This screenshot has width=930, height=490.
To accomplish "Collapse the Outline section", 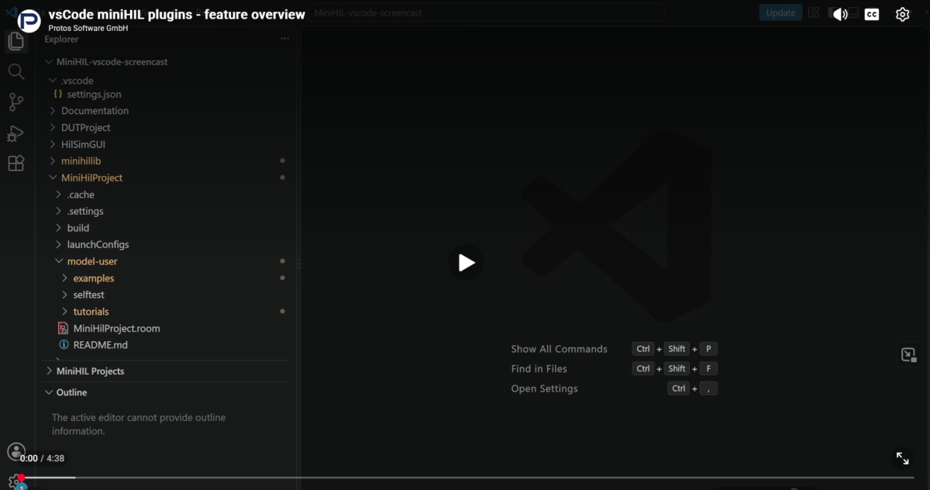I will 71,392.
